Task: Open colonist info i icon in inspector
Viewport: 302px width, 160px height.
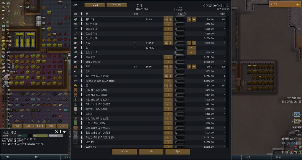Action: (60, 132)
